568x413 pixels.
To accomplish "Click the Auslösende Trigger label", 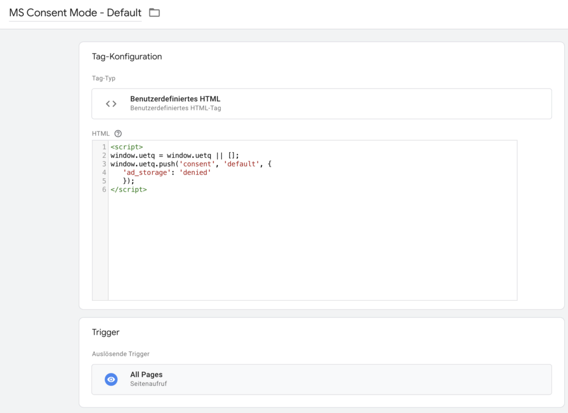I will [x=120, y=354].
